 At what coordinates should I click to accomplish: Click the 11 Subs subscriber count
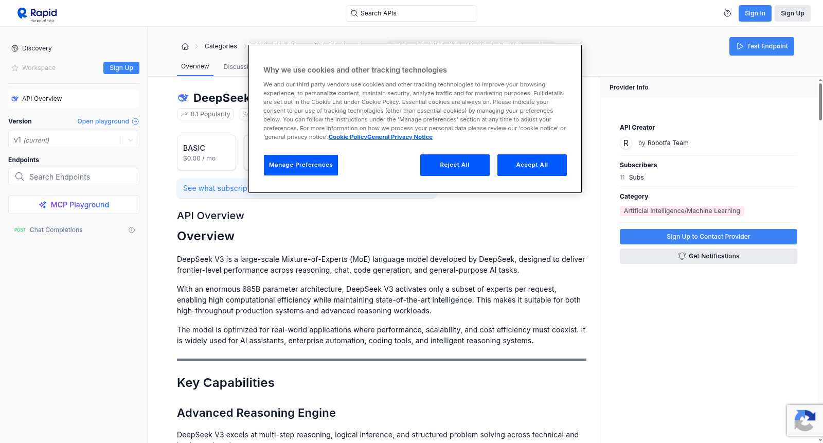click(632, 178)
